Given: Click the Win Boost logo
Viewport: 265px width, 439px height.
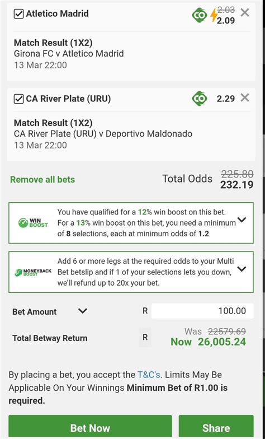Looking at the screenshot, I should pyautogui.click(x=33, y=223).
